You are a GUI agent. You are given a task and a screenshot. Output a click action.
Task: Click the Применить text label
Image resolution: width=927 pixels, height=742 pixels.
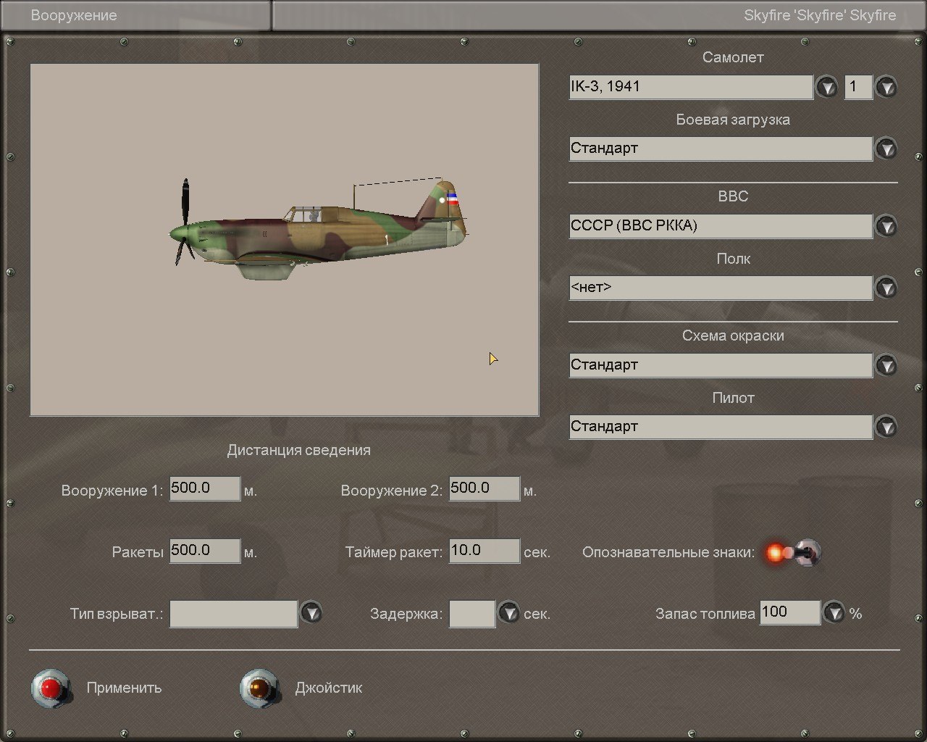coord(124,688)
